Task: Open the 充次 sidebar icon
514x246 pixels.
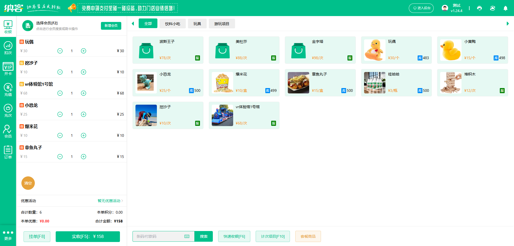Action: coord(8,111)
